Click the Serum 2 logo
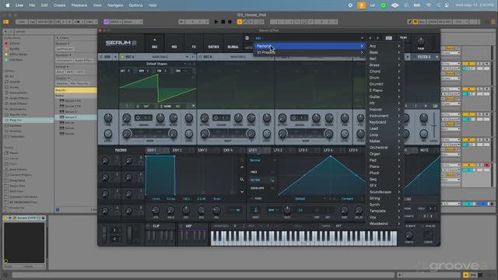The height and width of the screenshot is (280, 498). (x=121, y=43)
